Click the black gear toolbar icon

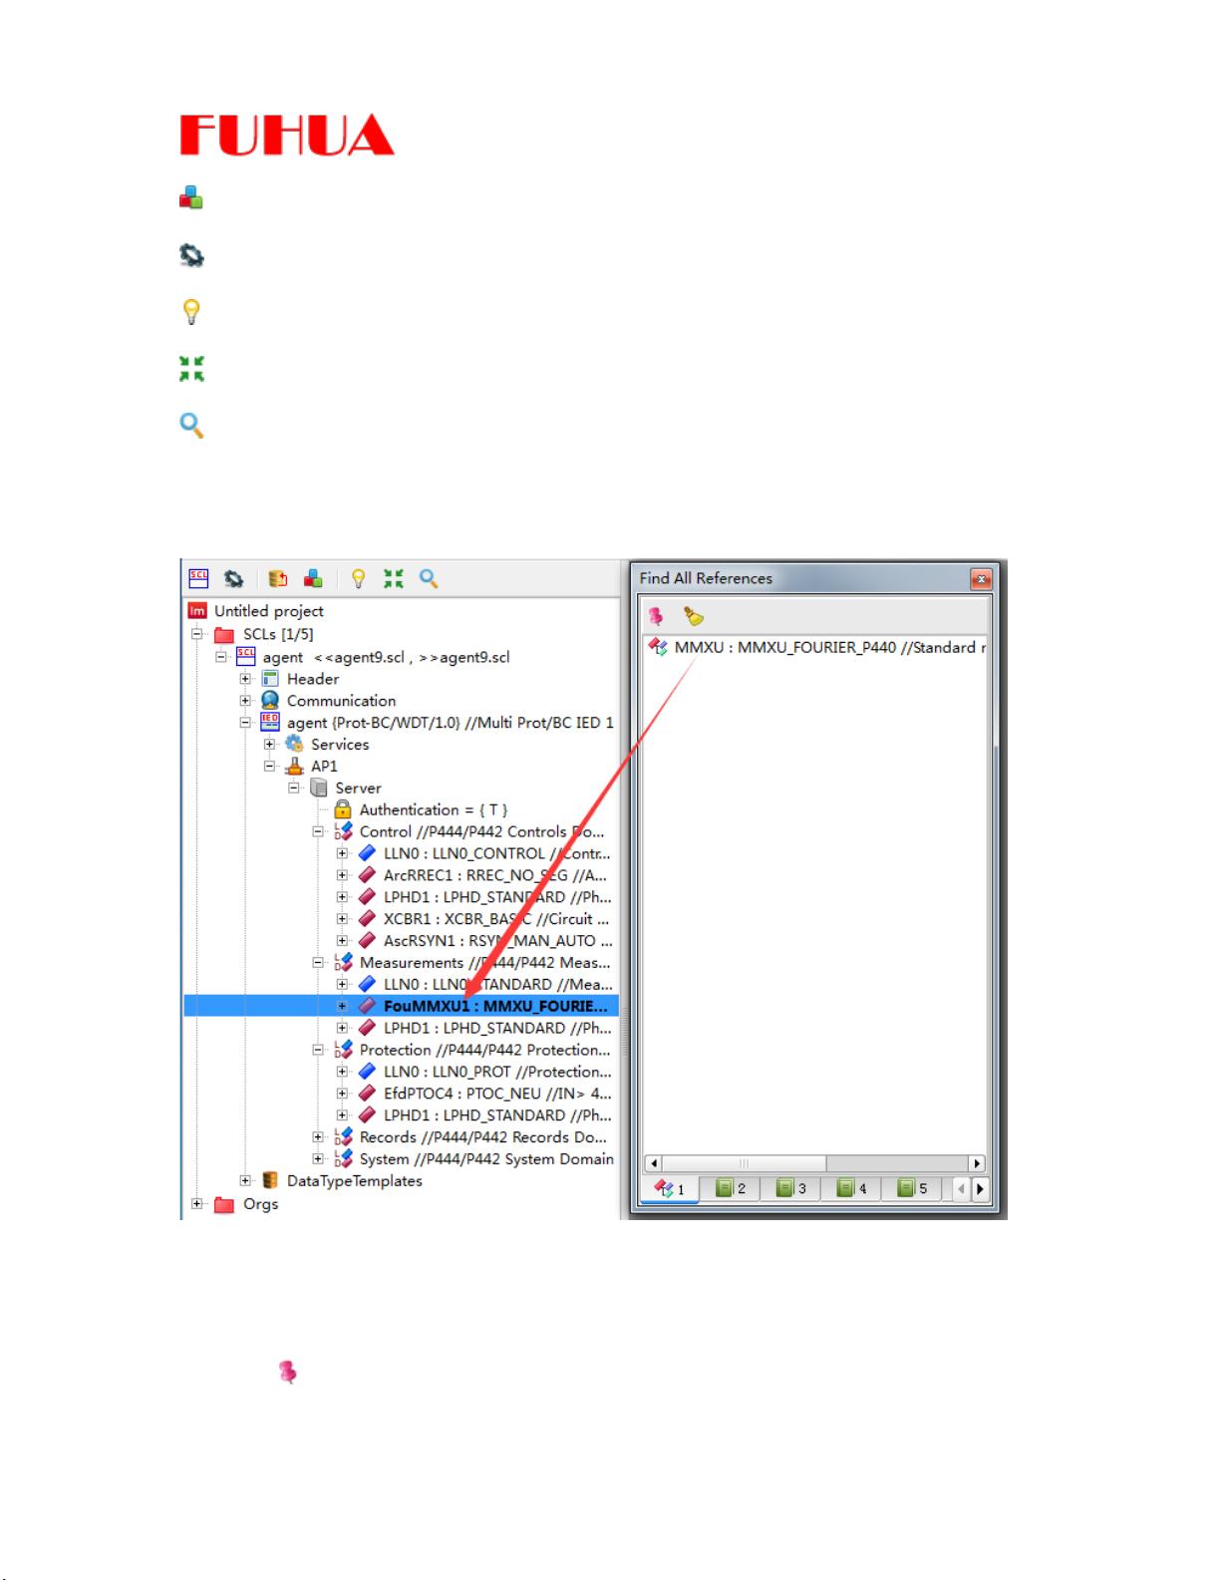click(x=233, y=579)
